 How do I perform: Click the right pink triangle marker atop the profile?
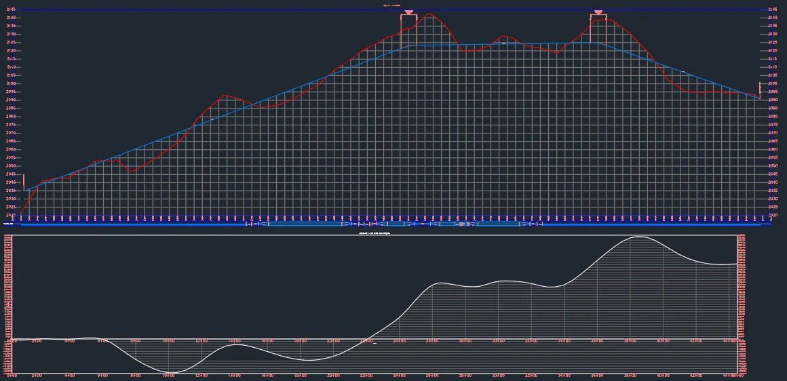pos(598,12)
